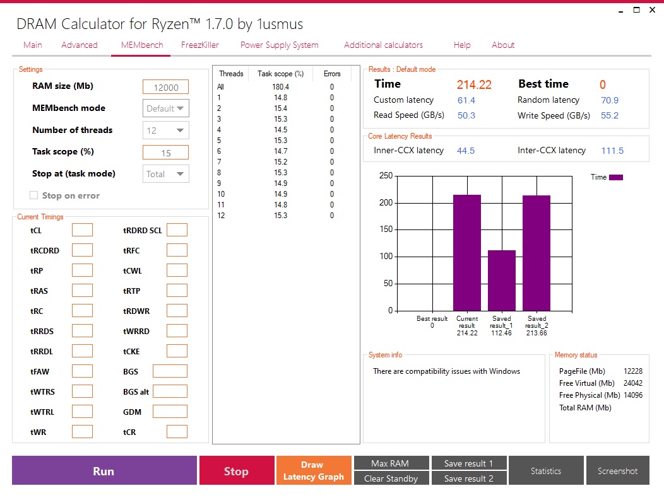Click the Task scope (%) field
664x498 pixels.
165,153
